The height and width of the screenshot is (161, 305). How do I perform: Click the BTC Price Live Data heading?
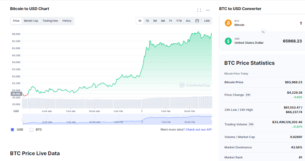point(35,154)
